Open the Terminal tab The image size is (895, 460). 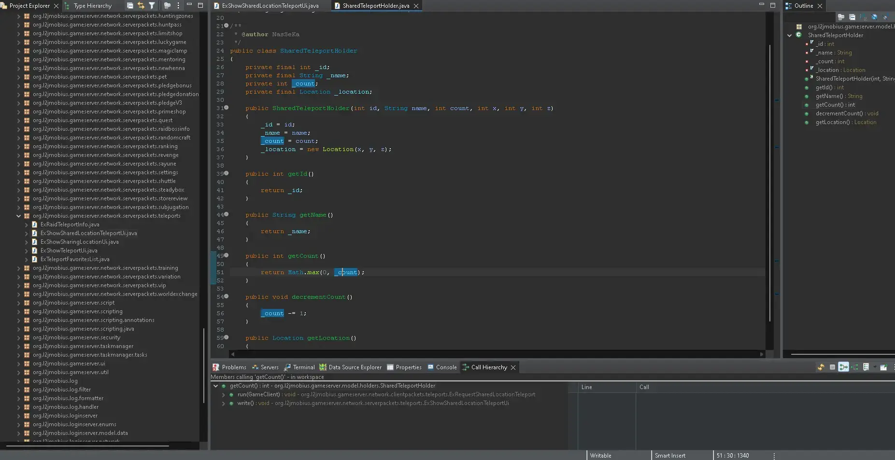tap(299, 367)
